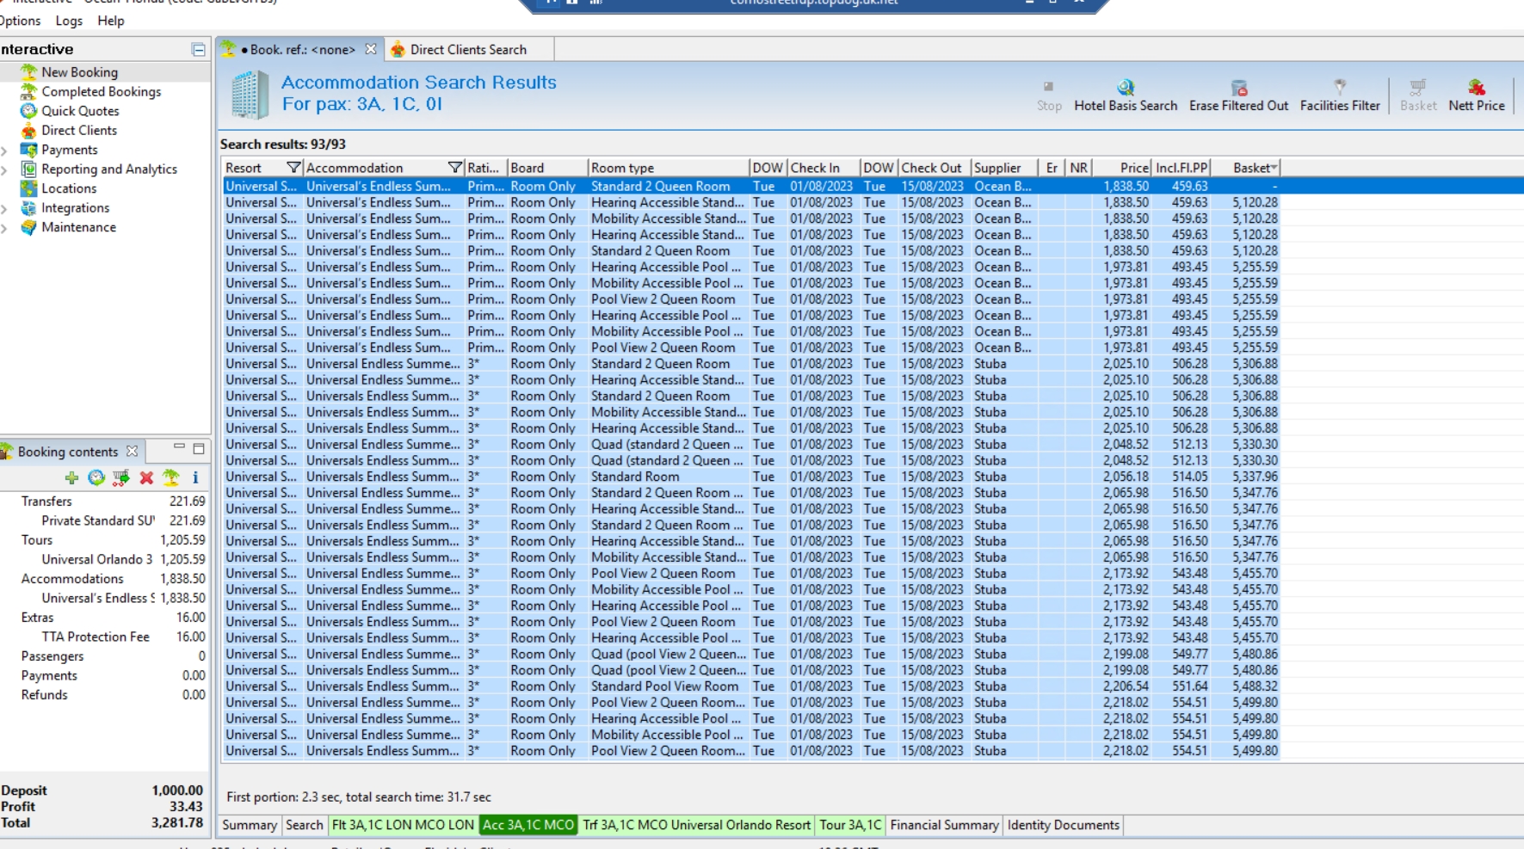This screenshot has width=1524, height=849.
Task: Expand the Payments tree node
Action: [5, 151]
